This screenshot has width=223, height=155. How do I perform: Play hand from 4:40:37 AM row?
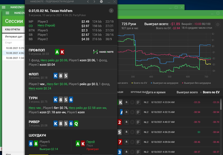[x=132, y=122]
